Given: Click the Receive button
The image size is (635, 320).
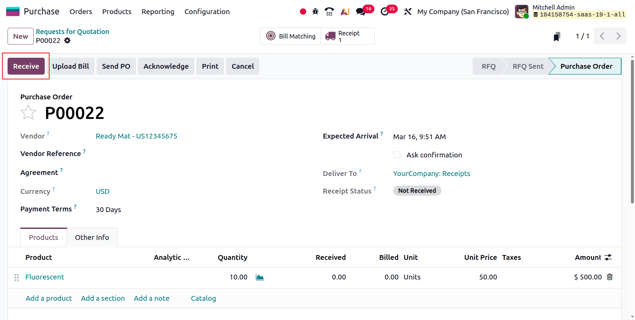Looking at the screenshot, I should click(25, 66).
